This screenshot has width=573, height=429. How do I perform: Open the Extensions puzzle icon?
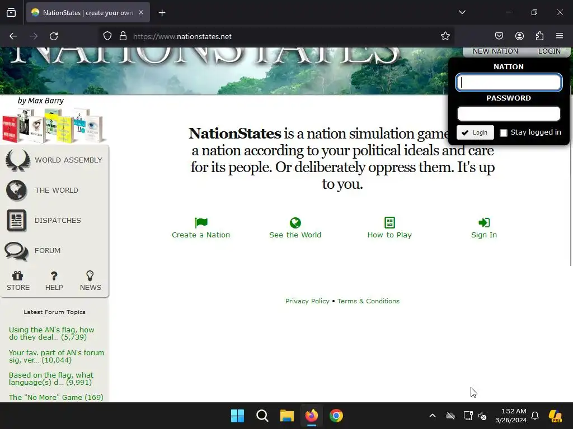pyautogui.click(x=539, y=36)
